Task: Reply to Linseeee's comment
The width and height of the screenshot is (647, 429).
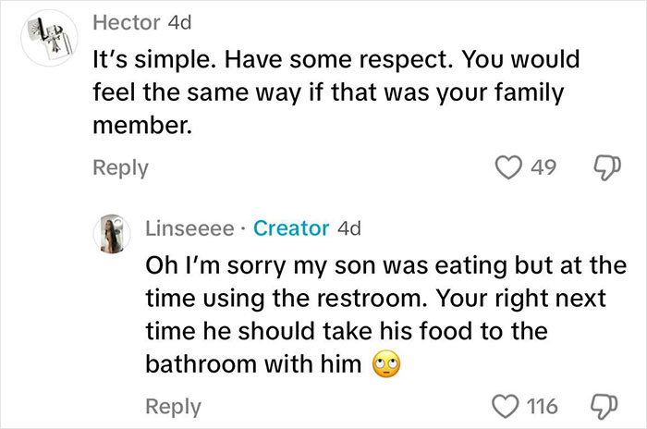Action: (173, 406)
